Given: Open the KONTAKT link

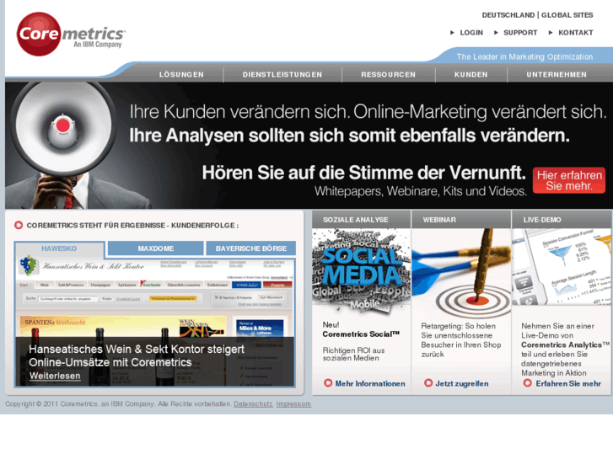Looking at the screenshot, I should (575, 33).
